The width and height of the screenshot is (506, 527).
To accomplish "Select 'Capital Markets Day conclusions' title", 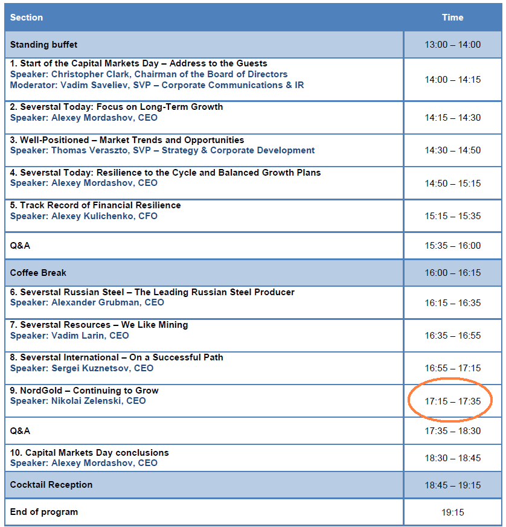I will [x=89, y=453].
